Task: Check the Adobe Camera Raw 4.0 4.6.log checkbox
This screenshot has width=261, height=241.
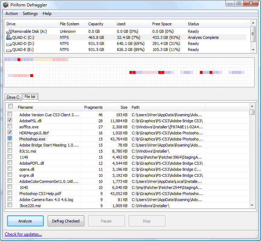Action: coord(10,199)
